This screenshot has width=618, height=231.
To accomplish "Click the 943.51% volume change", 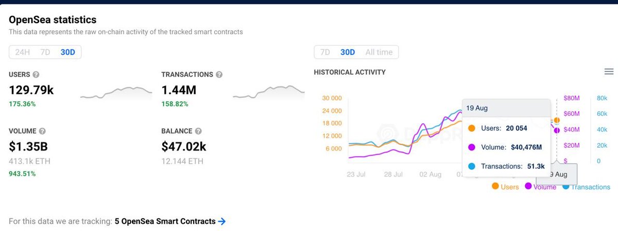I will click(22, 174).
